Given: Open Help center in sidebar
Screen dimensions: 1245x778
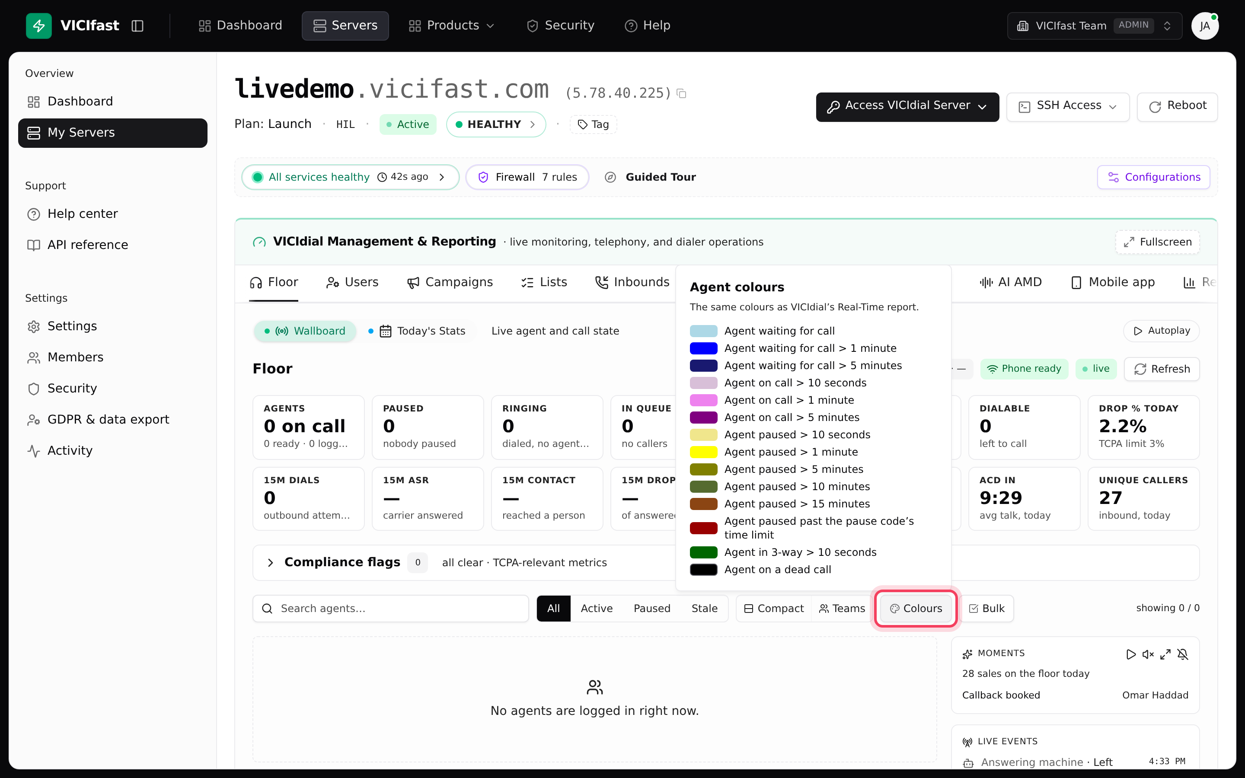Looking at the screenshot, I should click(x=113, y=214).
